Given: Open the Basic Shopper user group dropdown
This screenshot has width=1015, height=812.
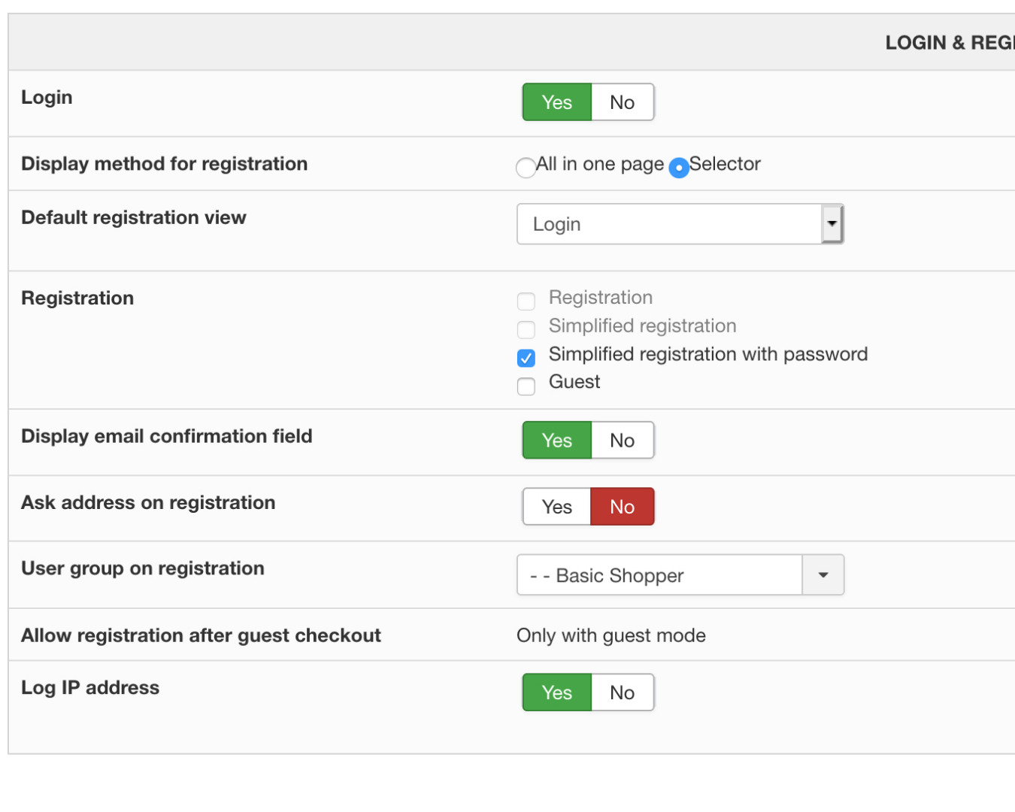Looking at the screenshot, I should (x=659, y=575).
